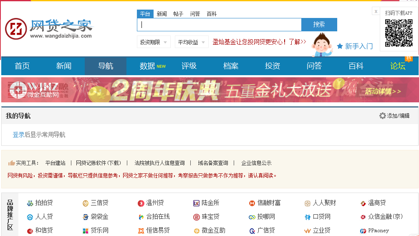This screenshot has height=236, width=419.
Task: Click the 拍拍贷 logo icon
Action: click(x=30, y=203)
